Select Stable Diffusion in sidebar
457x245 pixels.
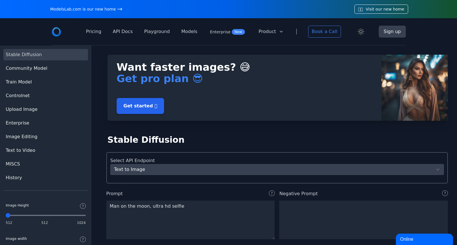tap(46, 55)
